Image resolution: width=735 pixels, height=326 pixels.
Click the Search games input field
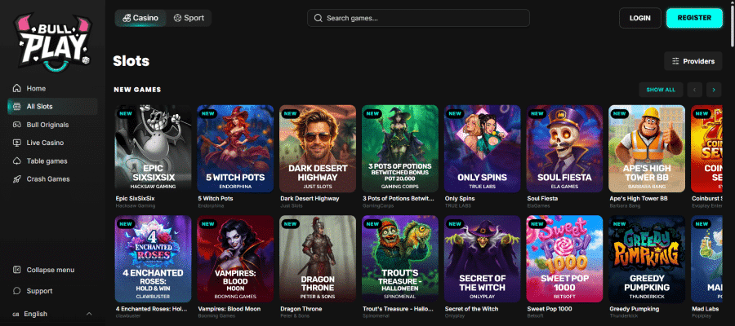[418, 18]
